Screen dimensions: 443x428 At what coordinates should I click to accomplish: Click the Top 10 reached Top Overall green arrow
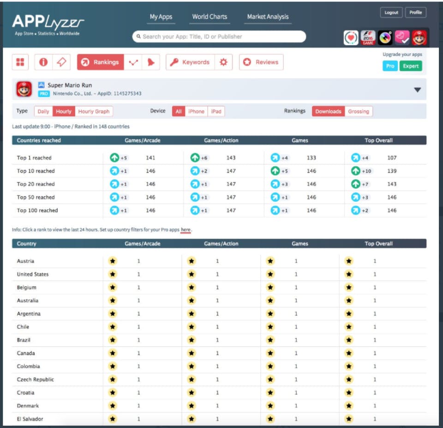pyautogui.click(x=356, y=171)
